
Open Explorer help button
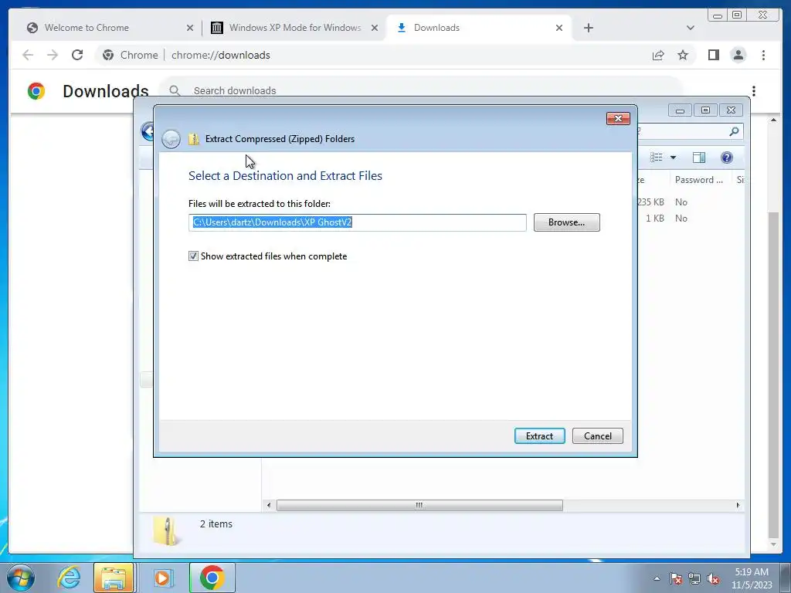(726, 158)
